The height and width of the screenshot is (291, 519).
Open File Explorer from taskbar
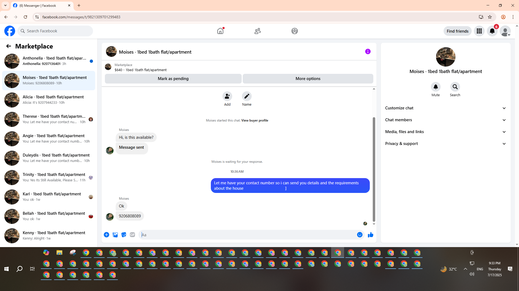(59, 252)
